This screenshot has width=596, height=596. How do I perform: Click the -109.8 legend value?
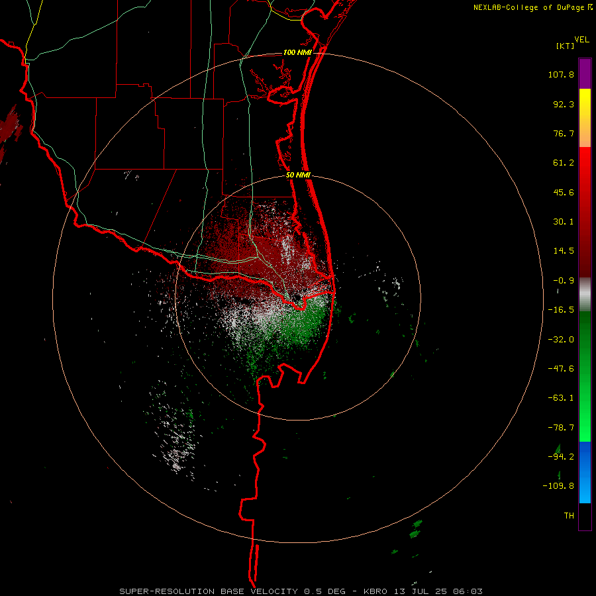click(x=558, y=486)
